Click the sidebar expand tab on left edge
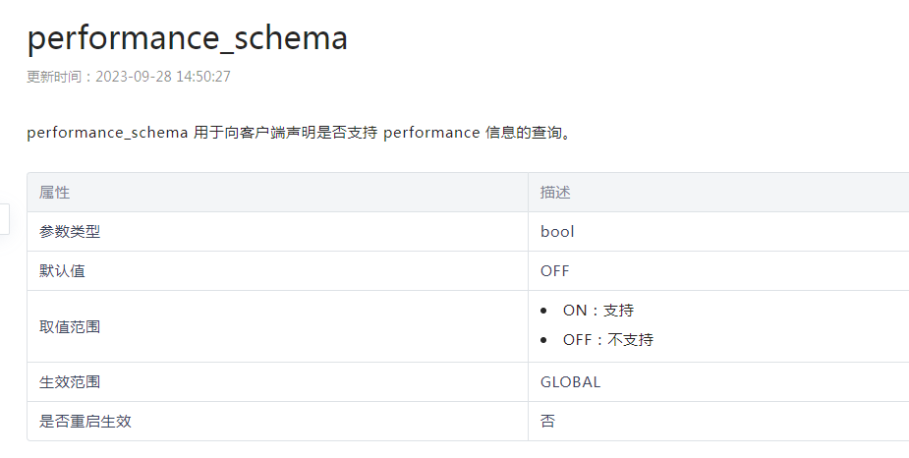 coord(4,219)
